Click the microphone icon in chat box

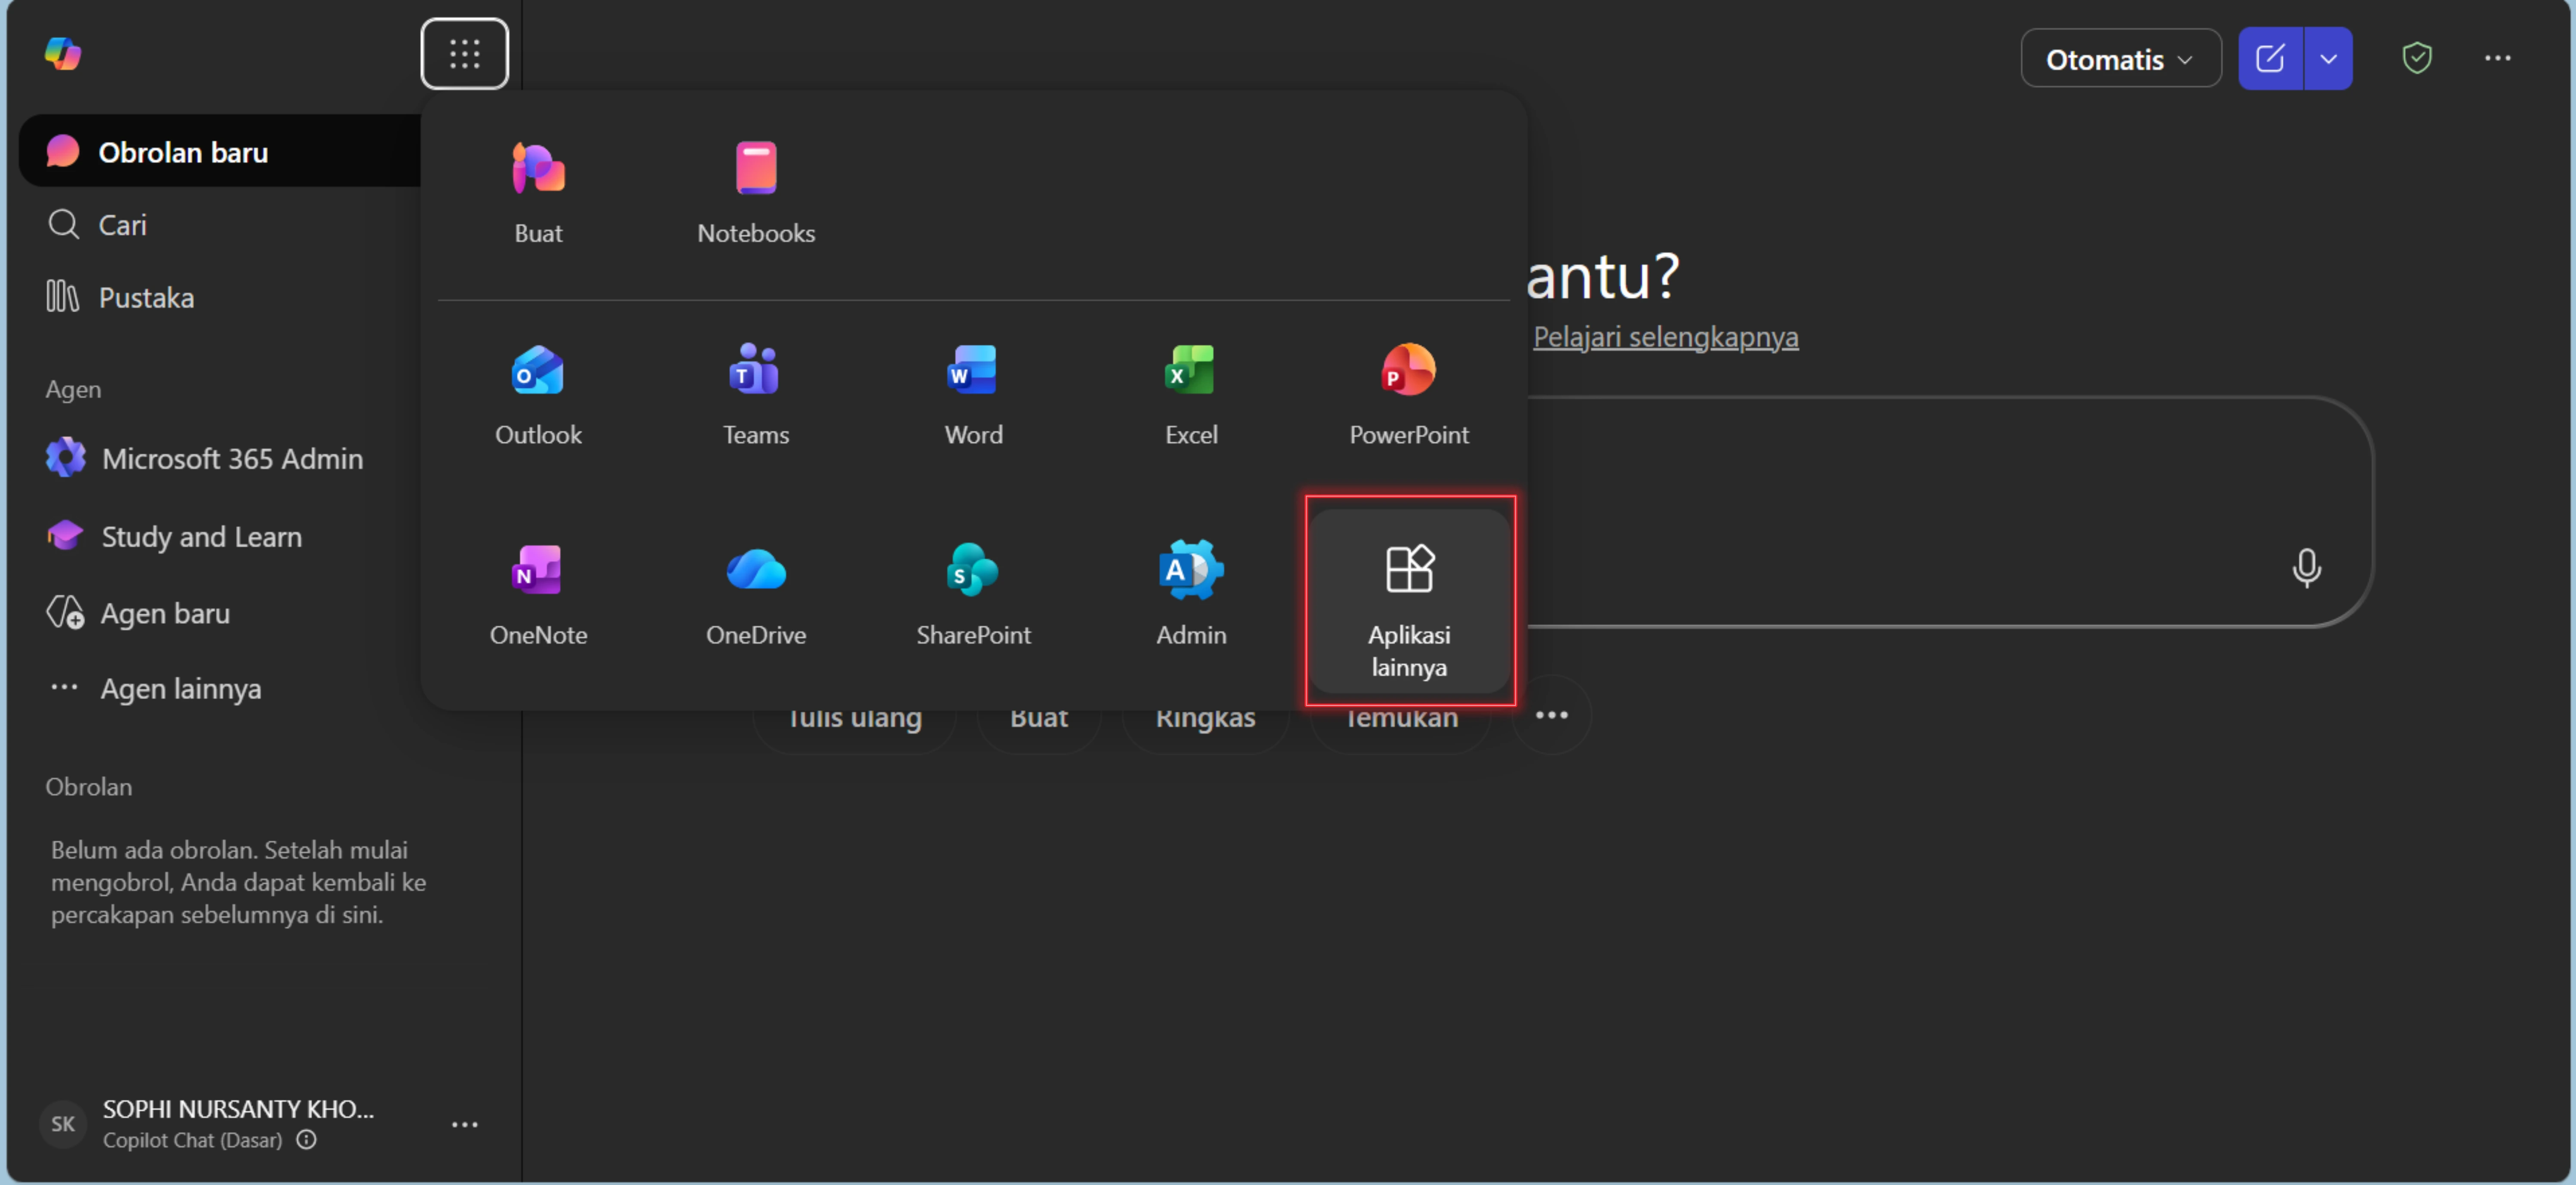point(2306,568)
